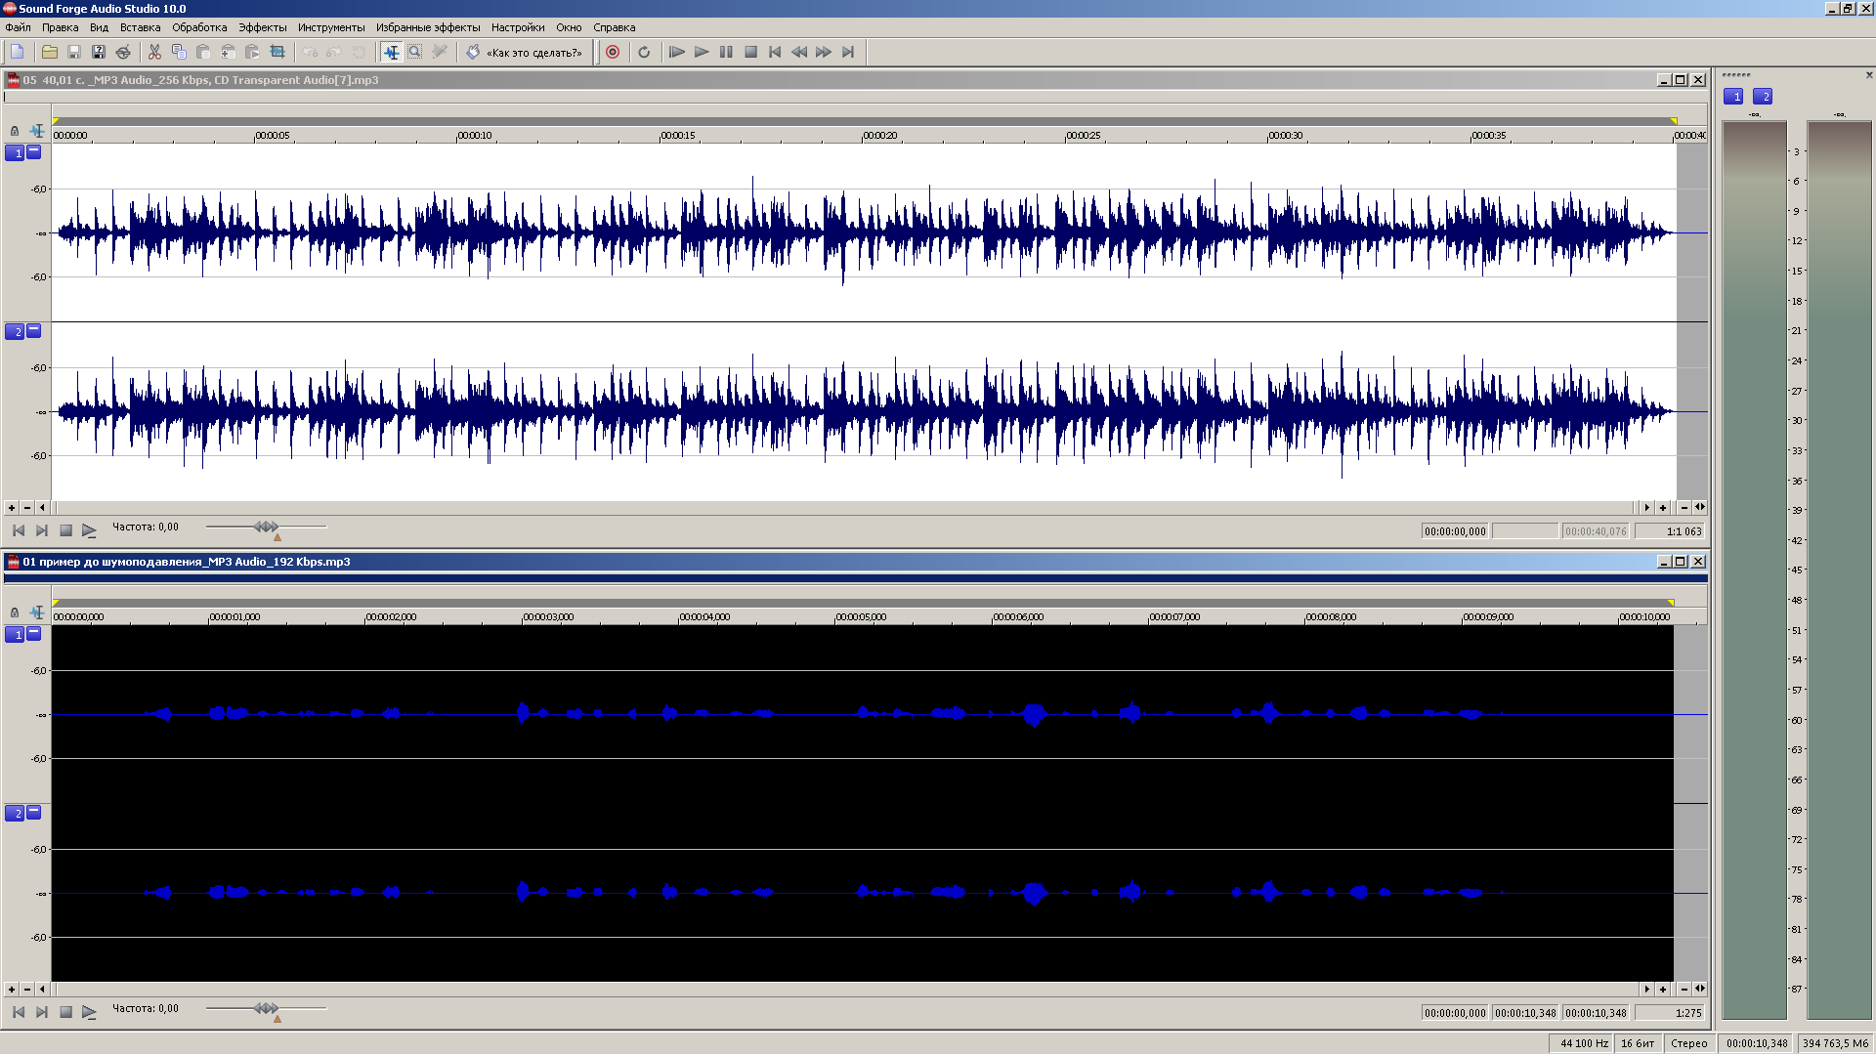Toggle meter channel 2 button
This screenshot has width=1876, height=1055.
[x=1763, y=96]
